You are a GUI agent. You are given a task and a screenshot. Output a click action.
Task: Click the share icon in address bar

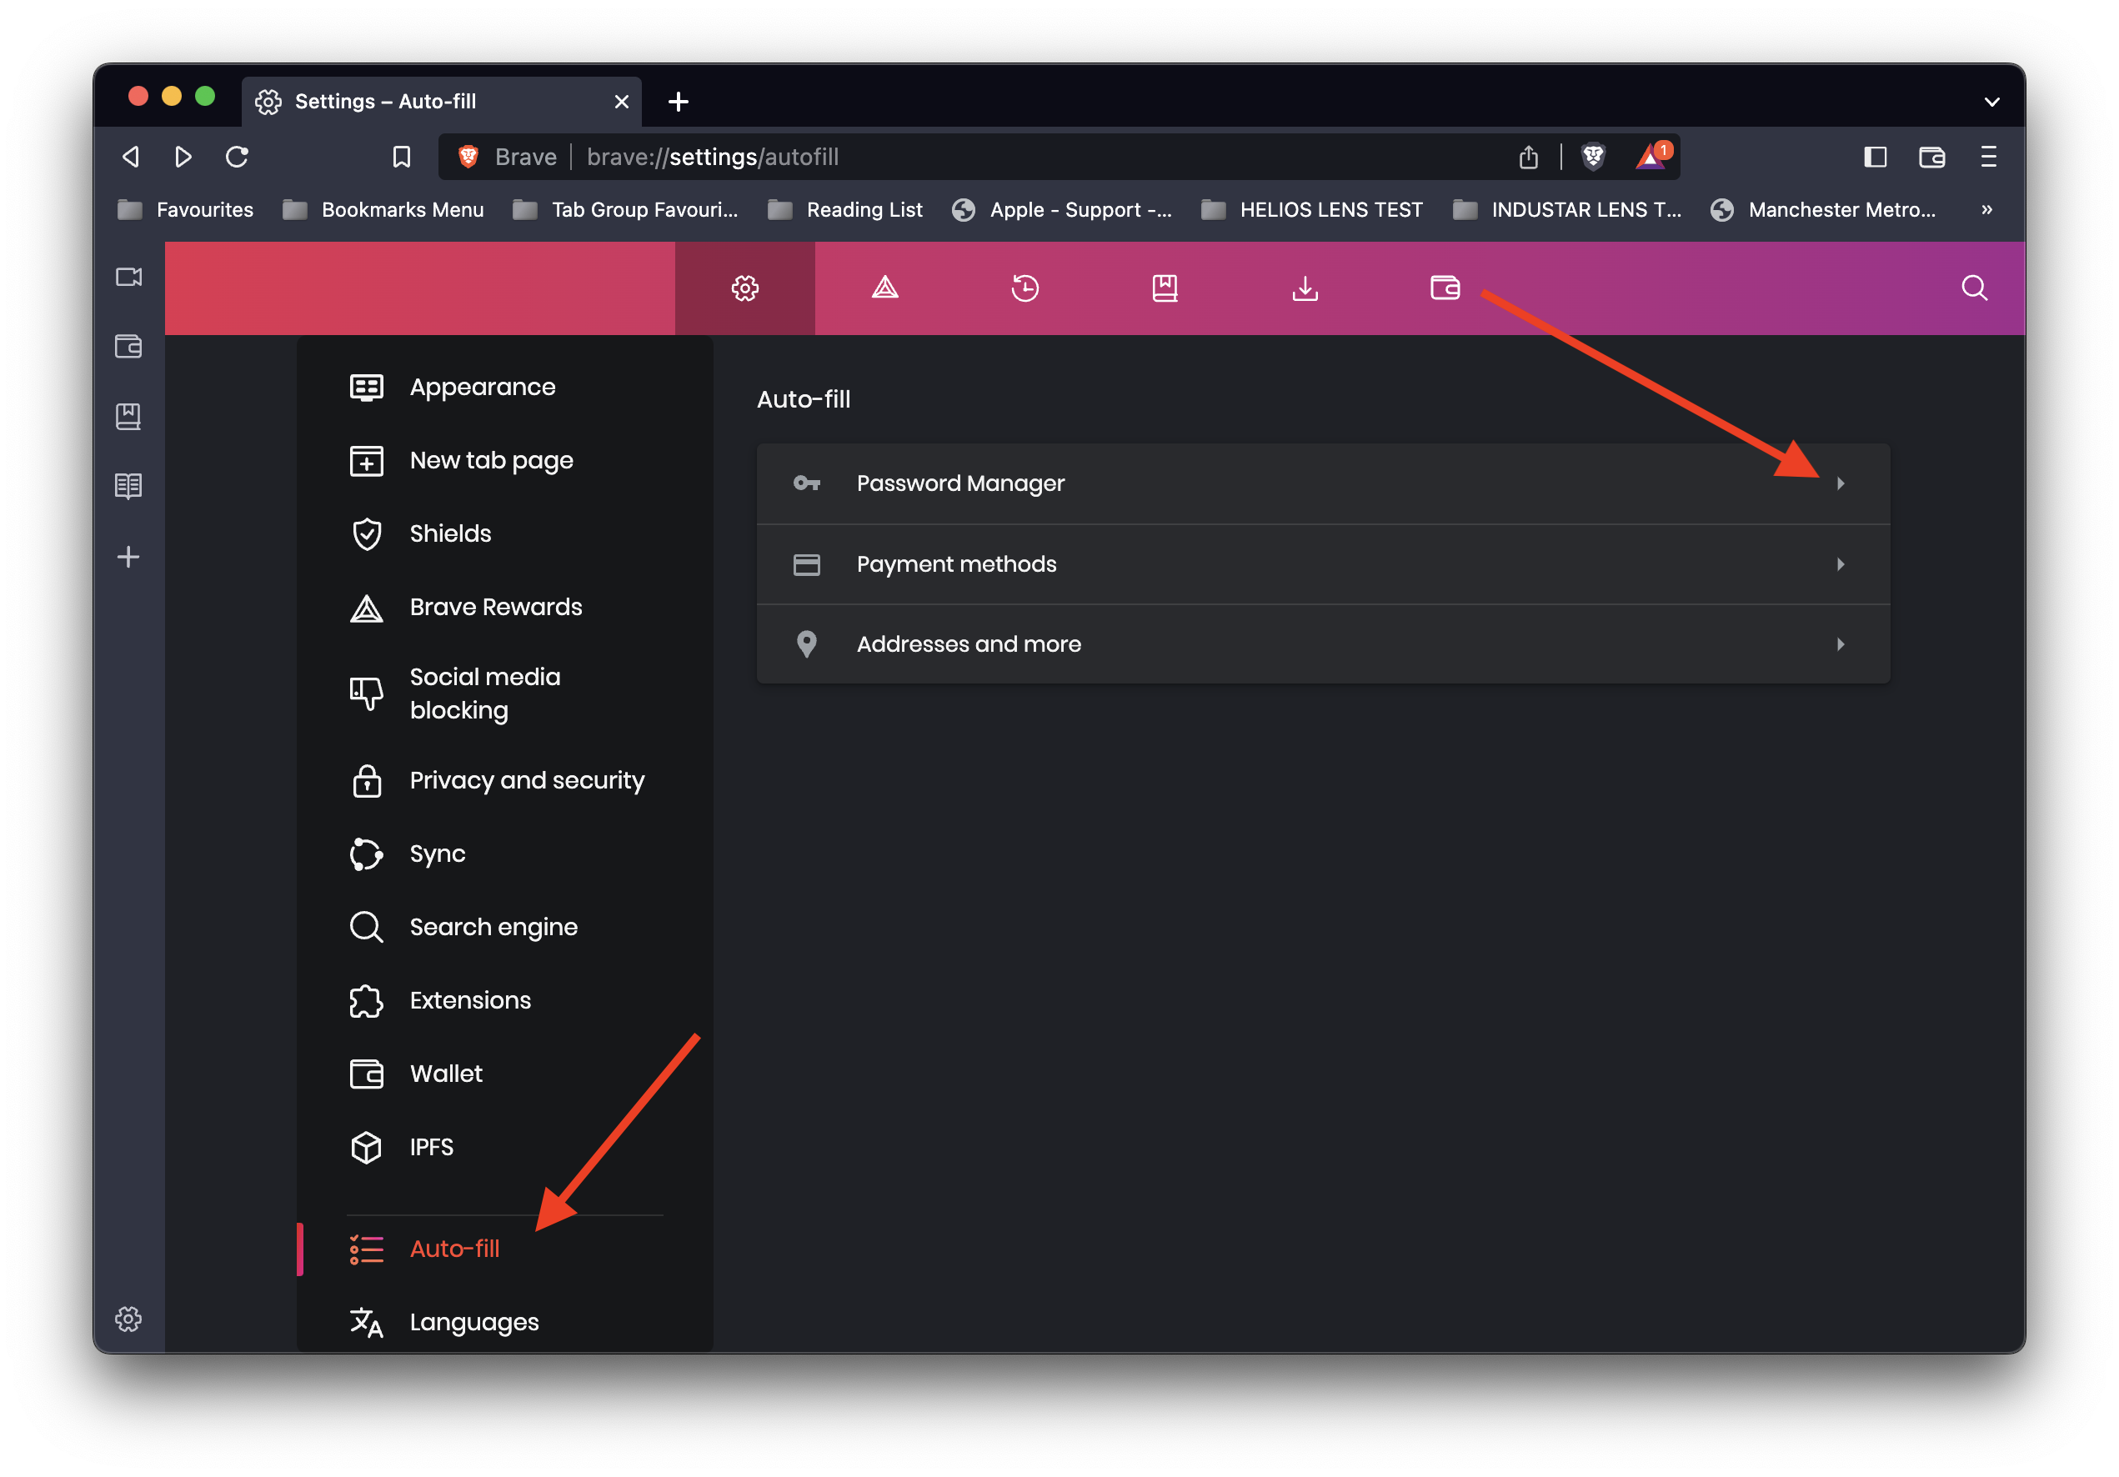[x=1528, y=157]
